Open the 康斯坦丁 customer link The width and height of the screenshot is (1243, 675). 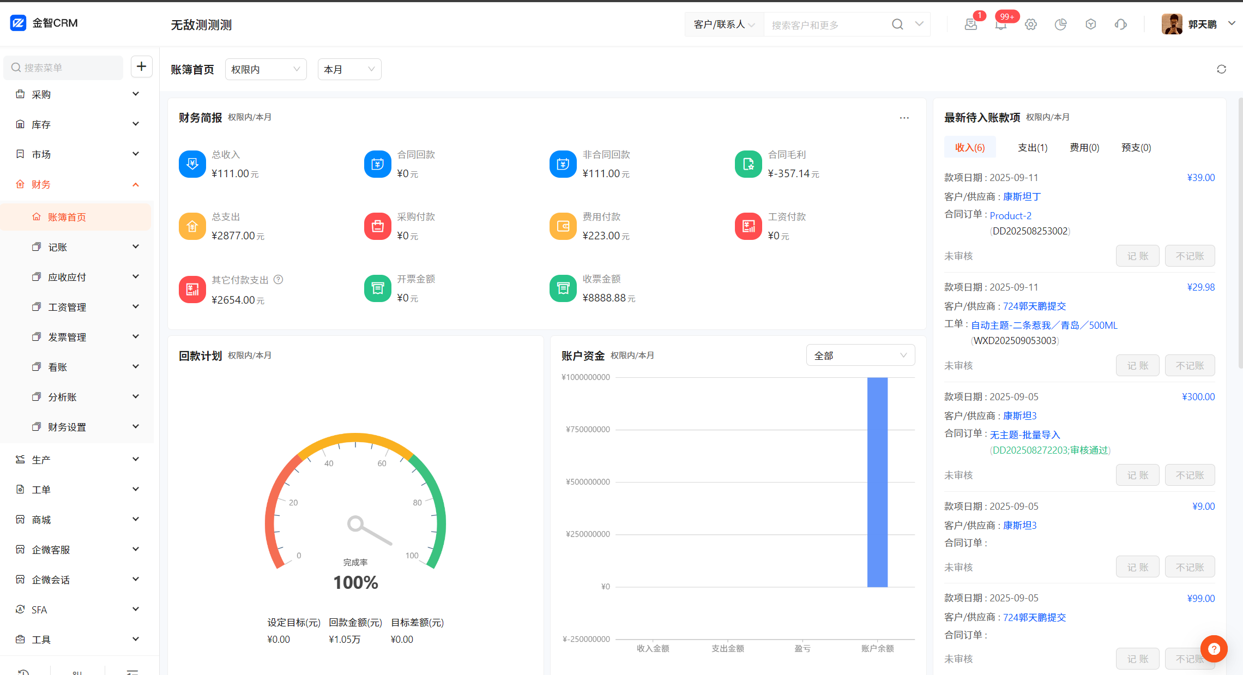tap(1022, 197)
